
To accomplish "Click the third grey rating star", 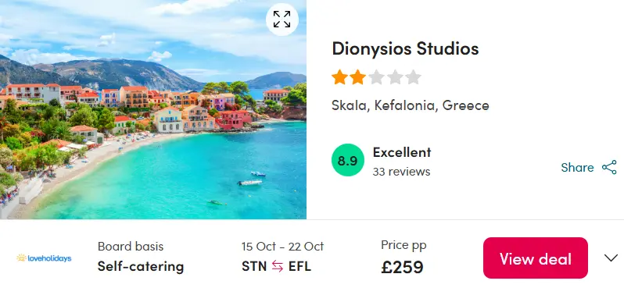I will click(x=376, y=77).
